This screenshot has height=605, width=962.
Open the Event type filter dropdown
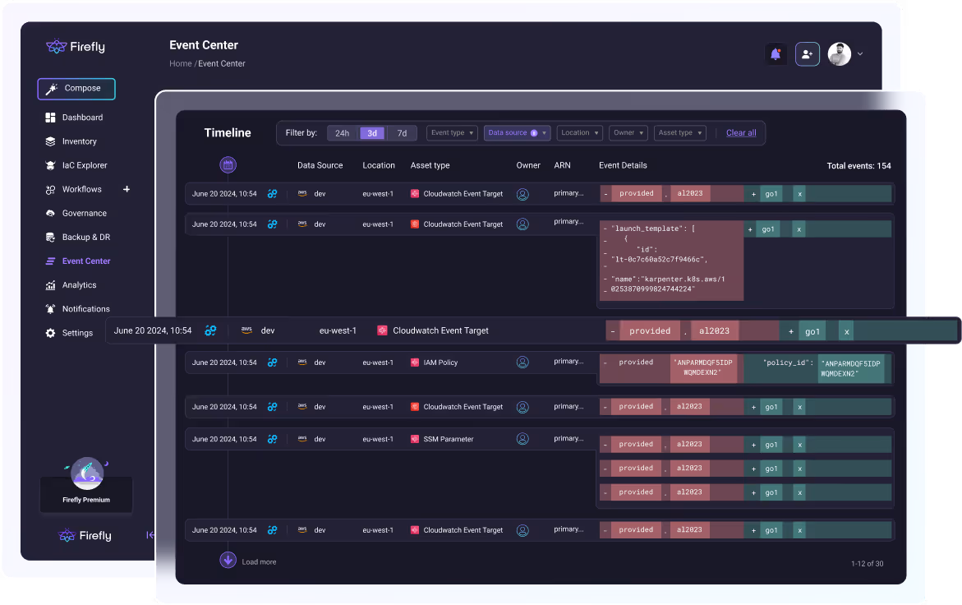tap(452, 132)
